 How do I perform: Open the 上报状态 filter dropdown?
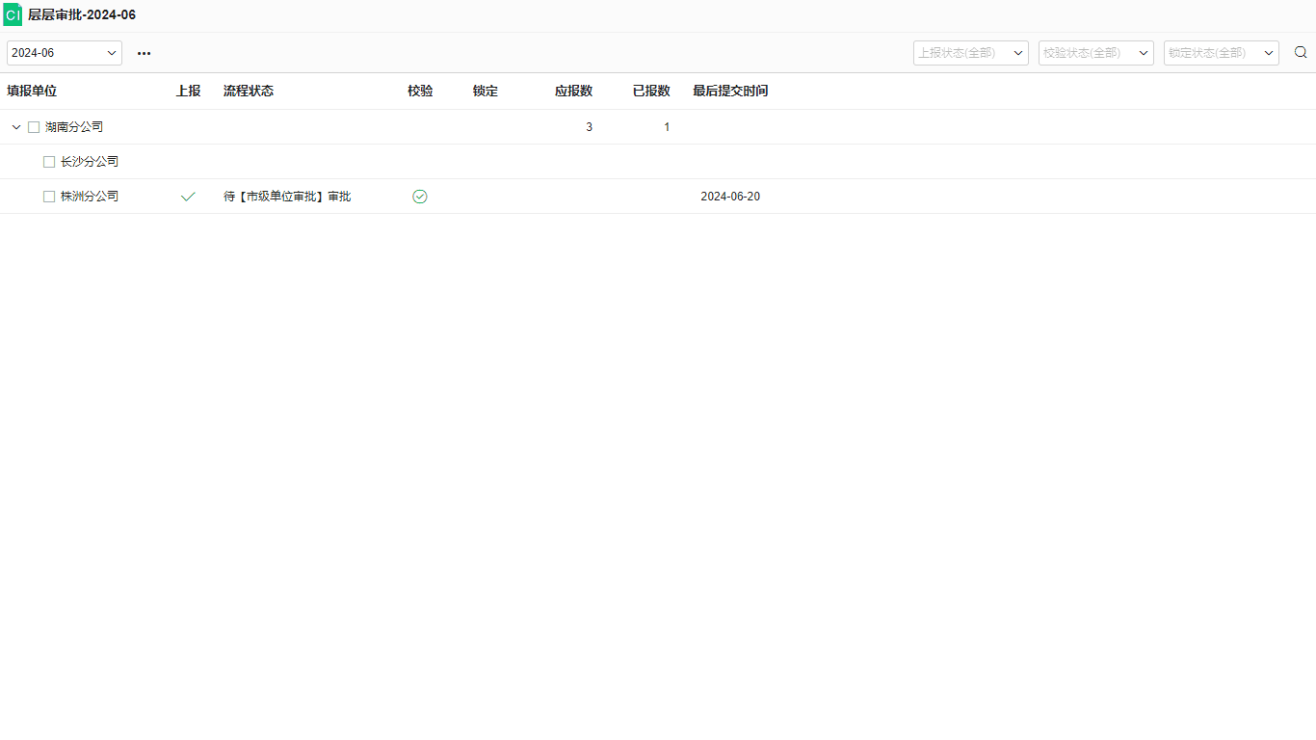pyautogui.click(x=970, y=53)
